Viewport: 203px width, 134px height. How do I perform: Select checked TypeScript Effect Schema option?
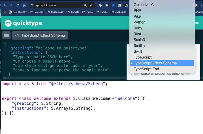point(162,63)
